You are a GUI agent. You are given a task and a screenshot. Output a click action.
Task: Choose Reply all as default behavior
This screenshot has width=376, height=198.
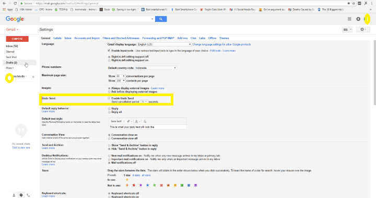109,112
